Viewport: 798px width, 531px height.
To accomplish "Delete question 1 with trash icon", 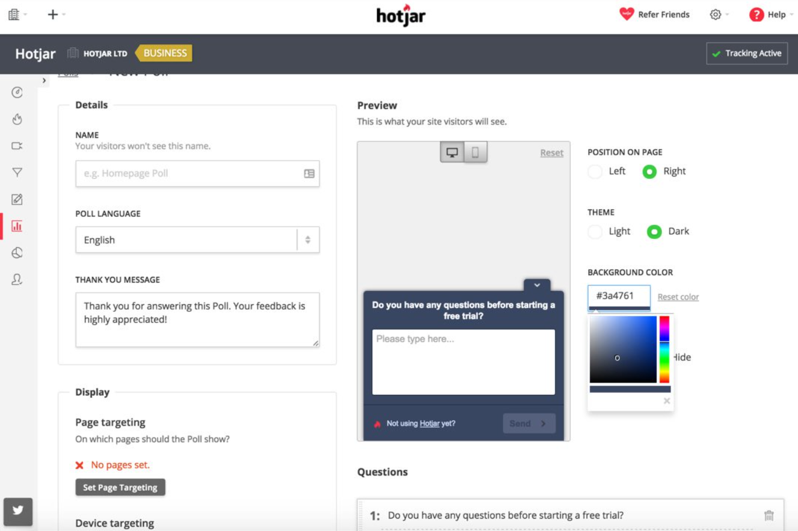I will tap(769, 515).
